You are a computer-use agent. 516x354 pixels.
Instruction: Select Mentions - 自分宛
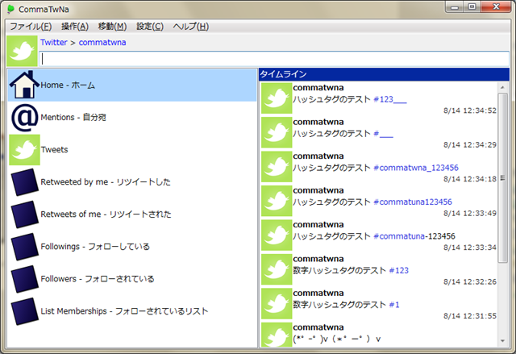tap(132, 118)
